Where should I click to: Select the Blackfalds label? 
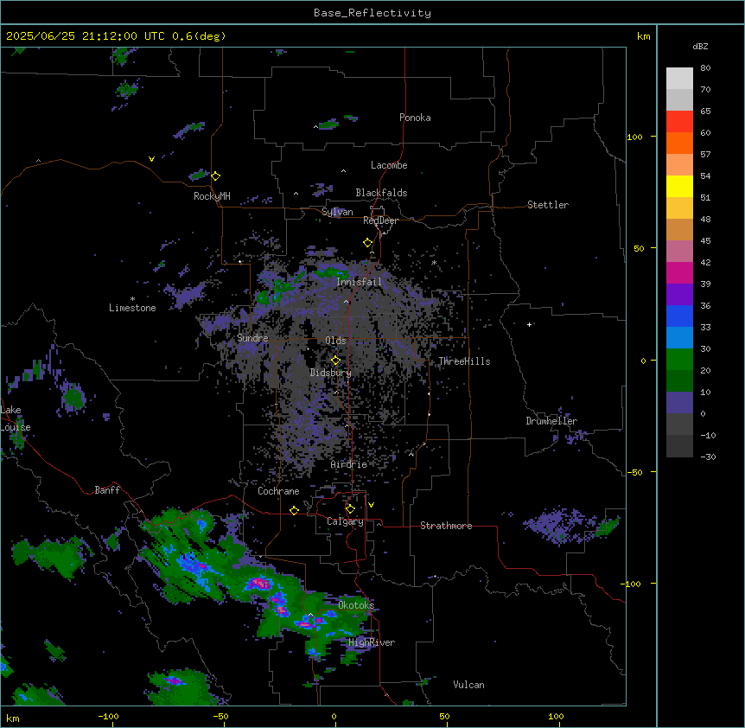coord(381,193)
